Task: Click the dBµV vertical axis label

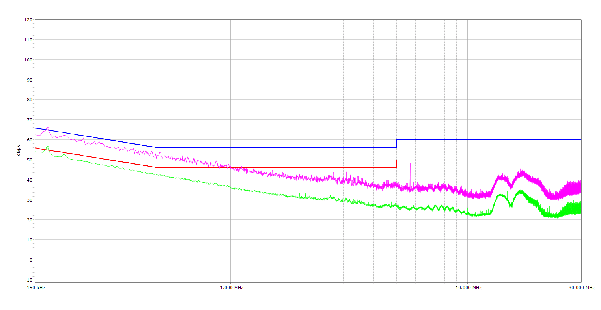Action: 19,150
